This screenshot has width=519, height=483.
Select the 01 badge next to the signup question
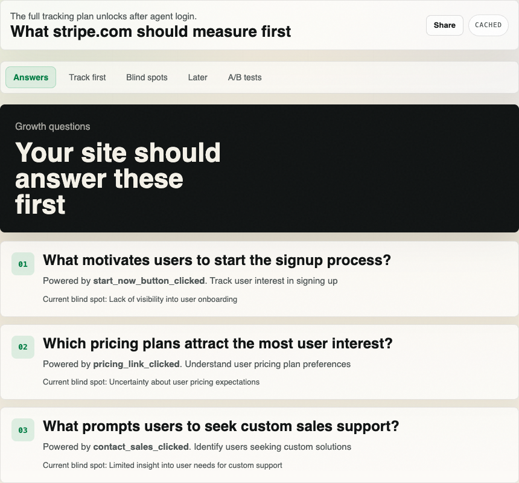point(23,264)
